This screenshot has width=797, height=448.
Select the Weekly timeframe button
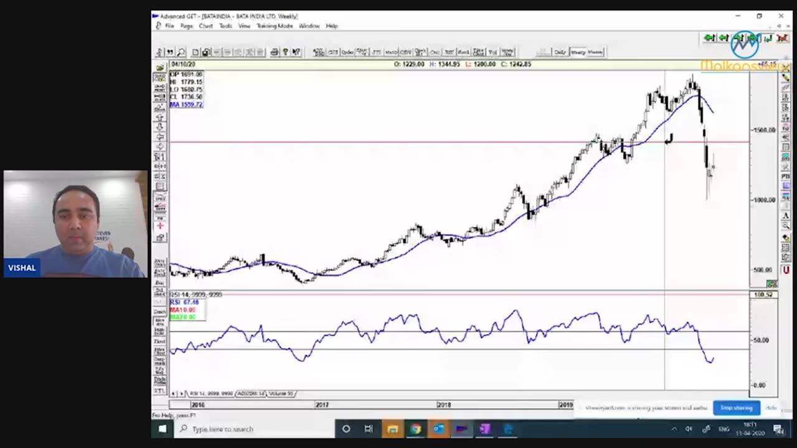click(x=578, y=52)
